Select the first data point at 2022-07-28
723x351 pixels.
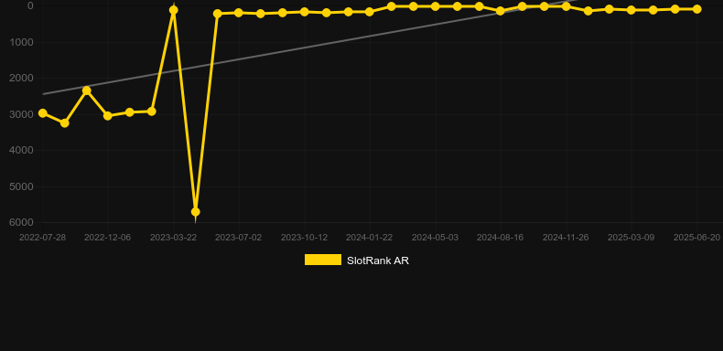tap(42, 112)
